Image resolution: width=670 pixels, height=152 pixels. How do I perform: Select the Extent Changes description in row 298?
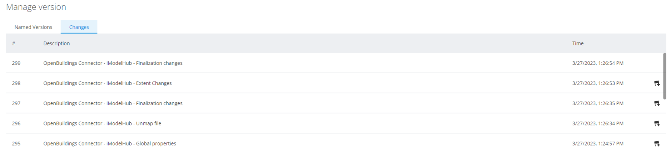point(107,83)
